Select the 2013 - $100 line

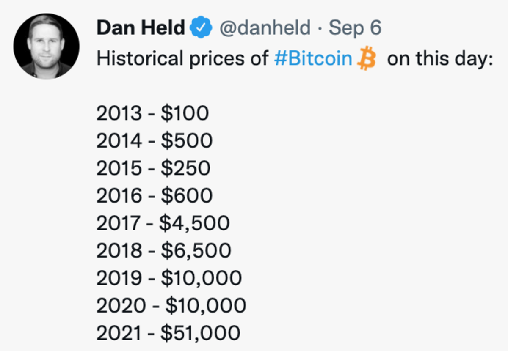tap(152, 114)
